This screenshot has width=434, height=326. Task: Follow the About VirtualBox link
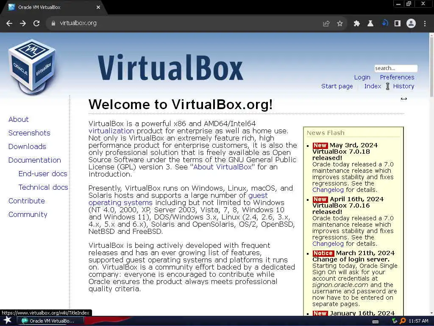pyautogui.click(x=223, y=167)
